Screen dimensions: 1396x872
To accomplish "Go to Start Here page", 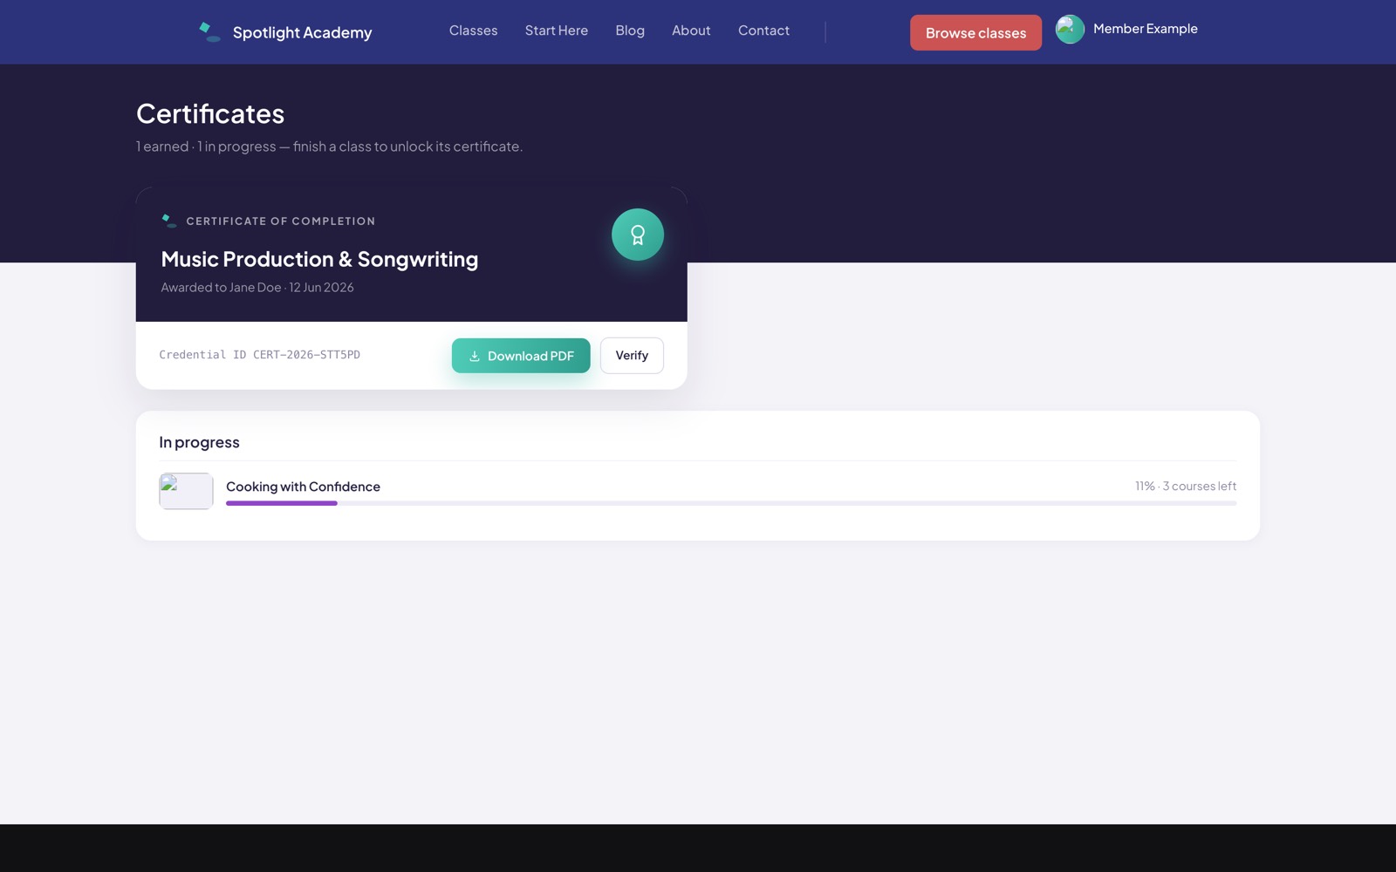I will (557, 31).
